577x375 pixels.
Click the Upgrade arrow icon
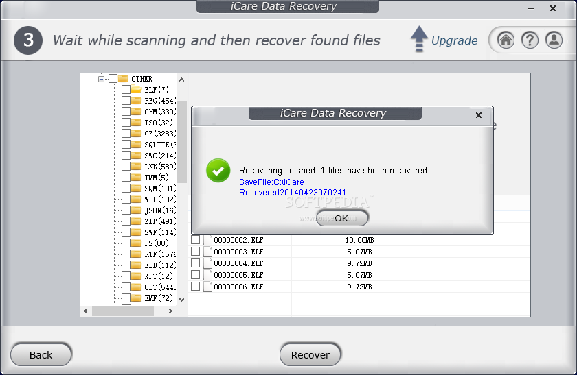(419, 39)
